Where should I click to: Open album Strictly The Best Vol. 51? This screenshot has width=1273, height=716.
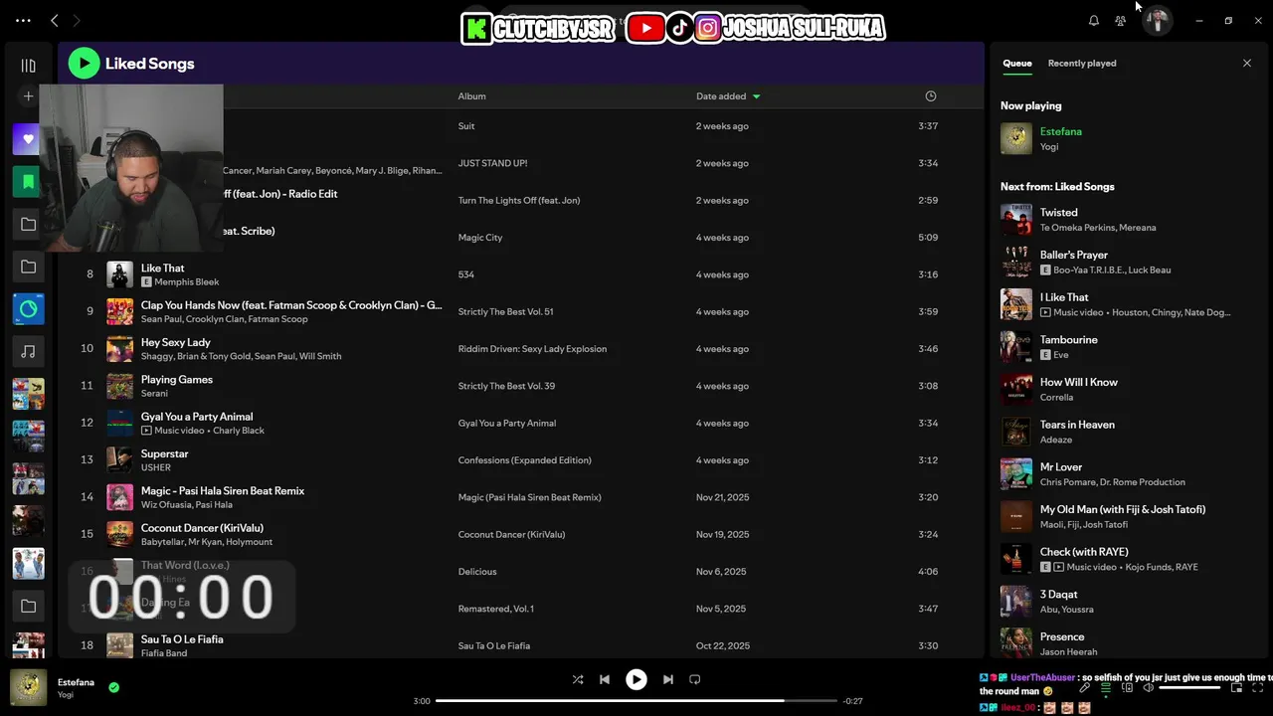(x=505, y=311)
